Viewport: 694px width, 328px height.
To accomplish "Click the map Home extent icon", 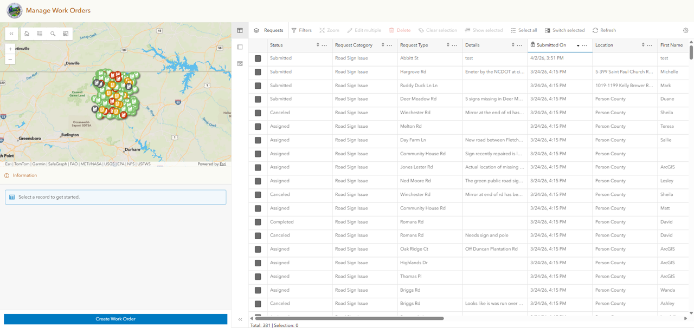I will click(27, 34).
